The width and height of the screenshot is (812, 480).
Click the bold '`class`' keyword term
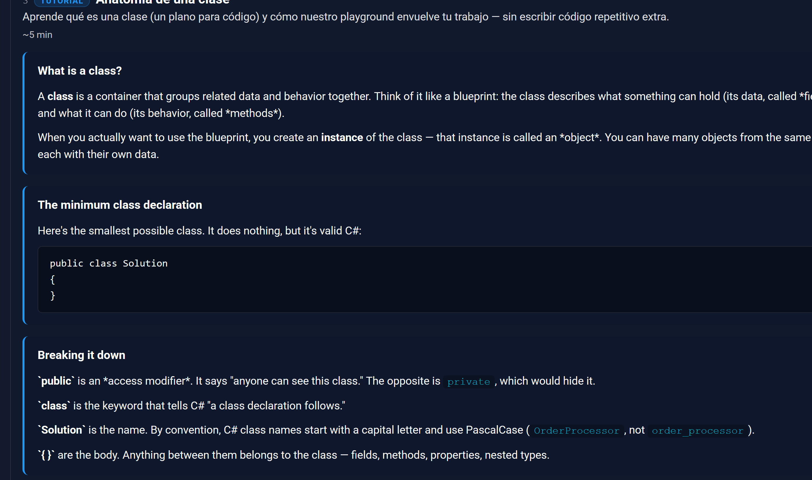tap(54, 405)
